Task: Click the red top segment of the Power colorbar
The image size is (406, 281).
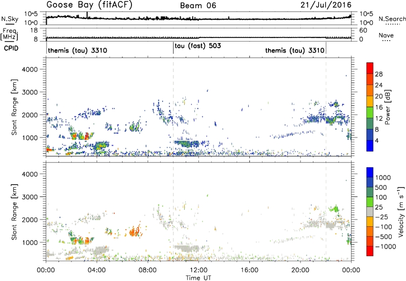Action: 370,68
